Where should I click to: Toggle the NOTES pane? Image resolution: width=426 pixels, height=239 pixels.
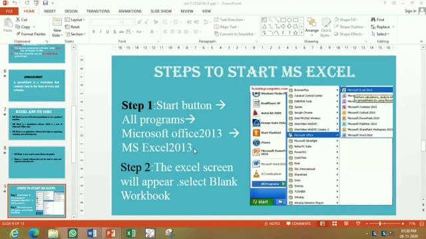272,224
